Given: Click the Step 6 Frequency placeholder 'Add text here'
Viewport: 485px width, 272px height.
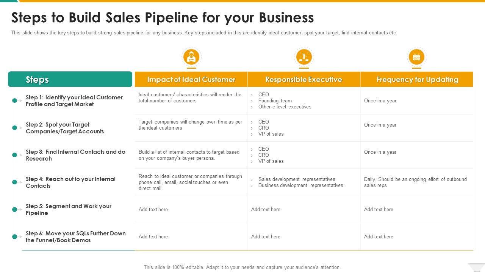Looking at the screenshot, I should pos(379,236).
